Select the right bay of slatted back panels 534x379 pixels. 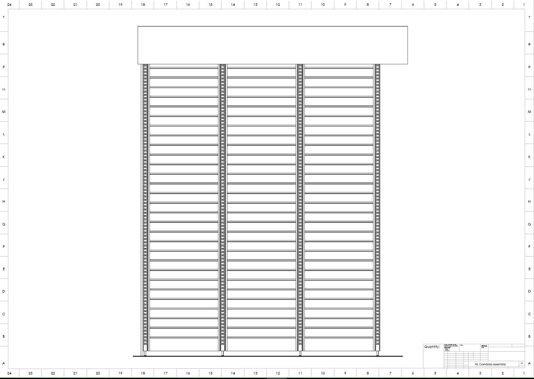(x=339, y=207)
